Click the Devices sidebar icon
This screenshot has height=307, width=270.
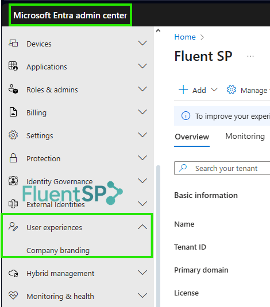click(13, 43)
